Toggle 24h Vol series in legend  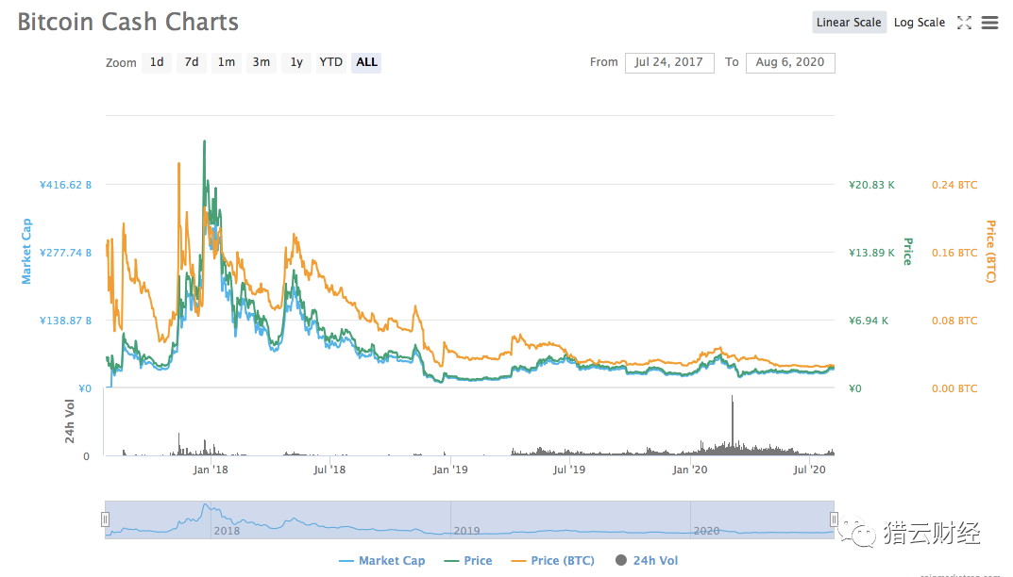tap(648, 561)
